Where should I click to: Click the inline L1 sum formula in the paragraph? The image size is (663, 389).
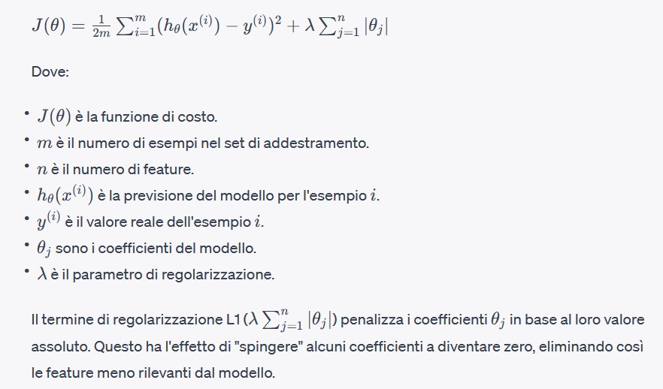pyautogui.click(x=294, y=319)
